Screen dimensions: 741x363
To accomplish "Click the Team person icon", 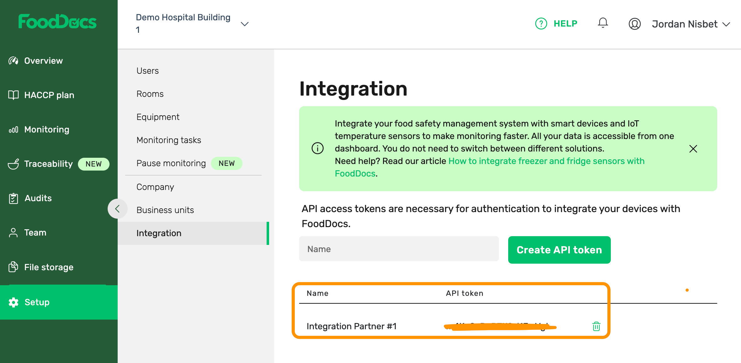I will 13,232.
